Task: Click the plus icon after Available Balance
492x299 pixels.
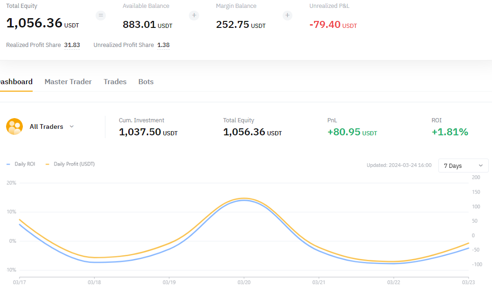Action: [x=194, y=15]
